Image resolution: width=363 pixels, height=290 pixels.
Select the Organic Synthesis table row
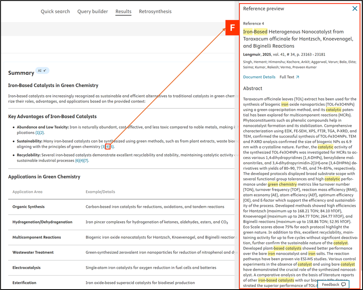pyautogui.click(x=28, y=207)
